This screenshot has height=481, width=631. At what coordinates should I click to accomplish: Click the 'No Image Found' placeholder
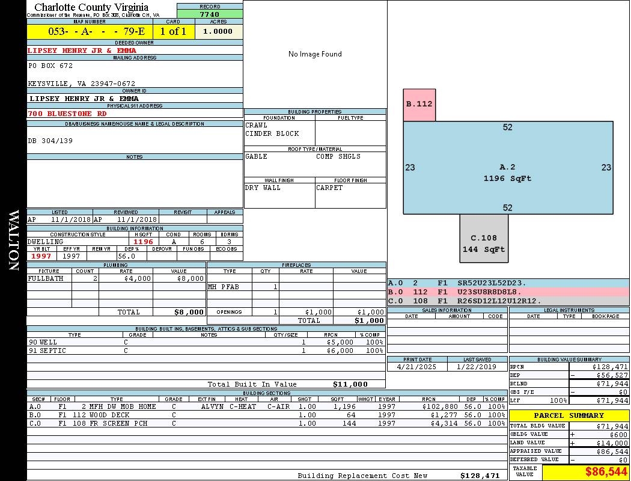pyautogui.click(x=315, y=54)
